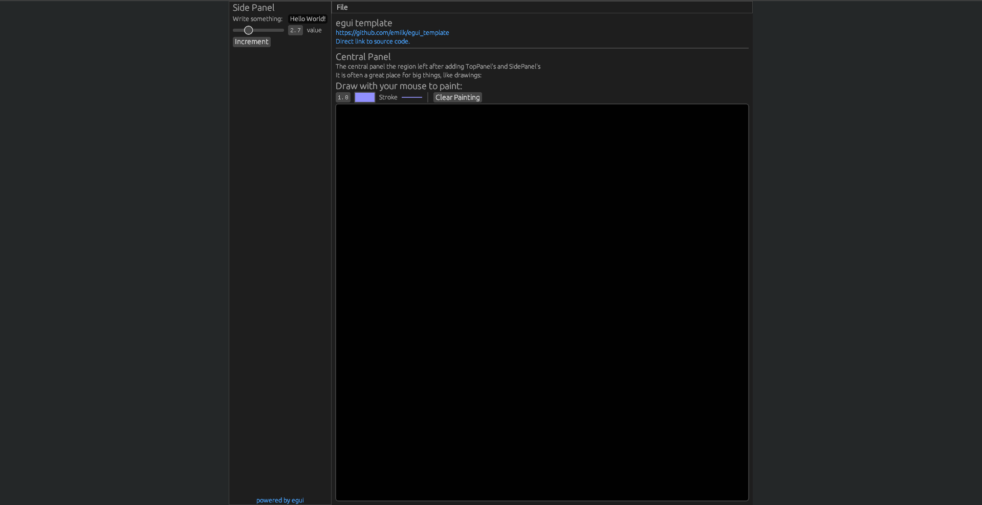Screen dimensions: 982x505
Task: Click the powered by egui link
Action: [x=279, y=500]
